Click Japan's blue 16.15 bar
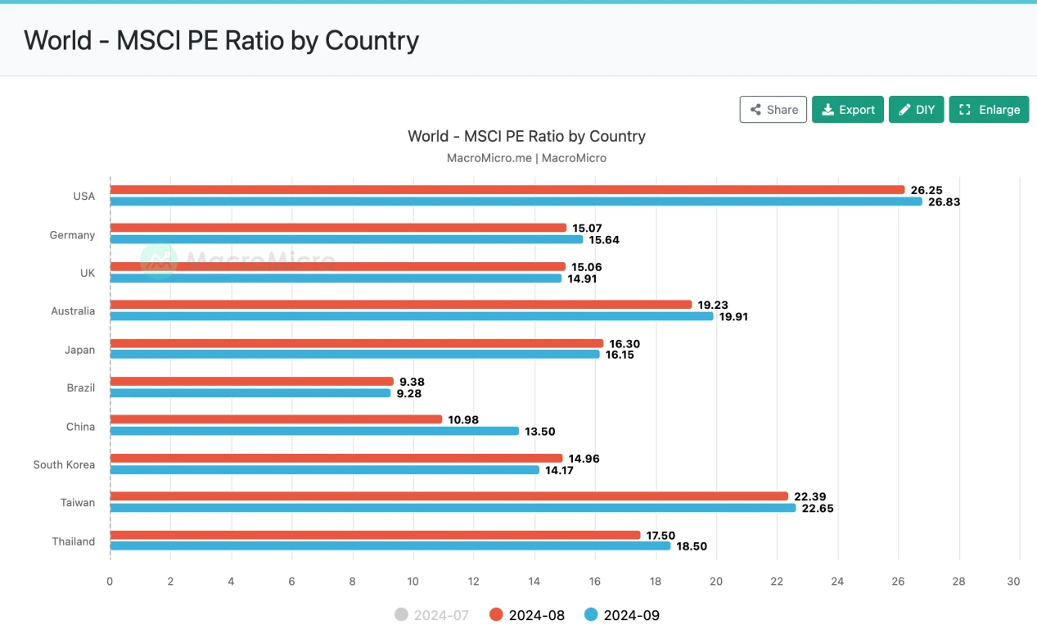Image resolution: width=1037 pixels, height=643 pixels. (x=355, y=355)
